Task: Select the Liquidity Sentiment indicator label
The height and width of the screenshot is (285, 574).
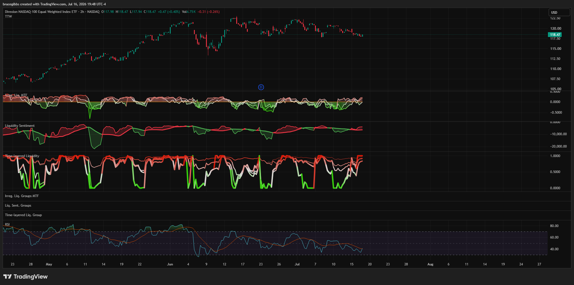Action: pos(20,126)
